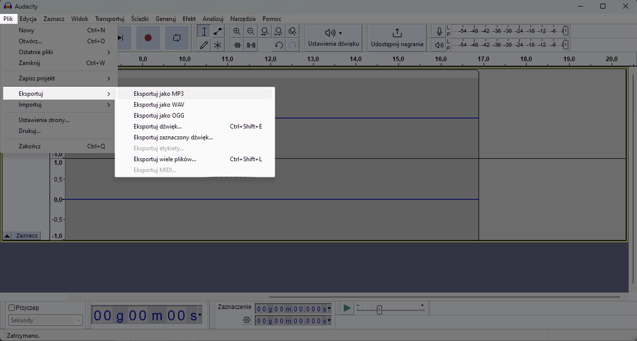Open Ustawienia dźwięku audio settings
The height and width of the screenshot is (341, 637).
coord(333,38)
